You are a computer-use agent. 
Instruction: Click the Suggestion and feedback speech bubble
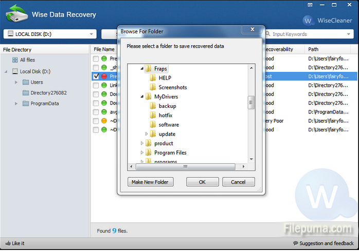click(296, 243)
